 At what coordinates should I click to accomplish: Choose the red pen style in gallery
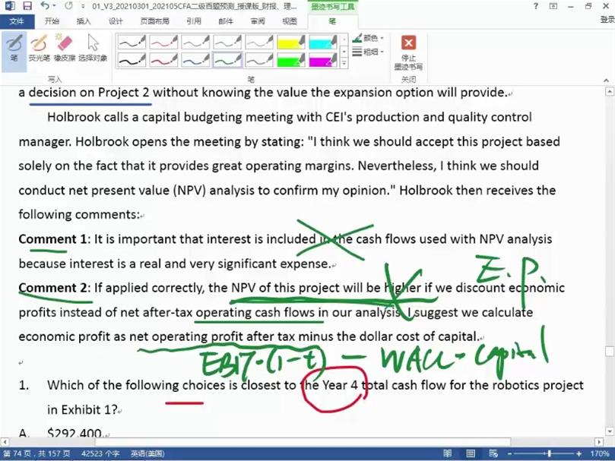click(163, 42)
